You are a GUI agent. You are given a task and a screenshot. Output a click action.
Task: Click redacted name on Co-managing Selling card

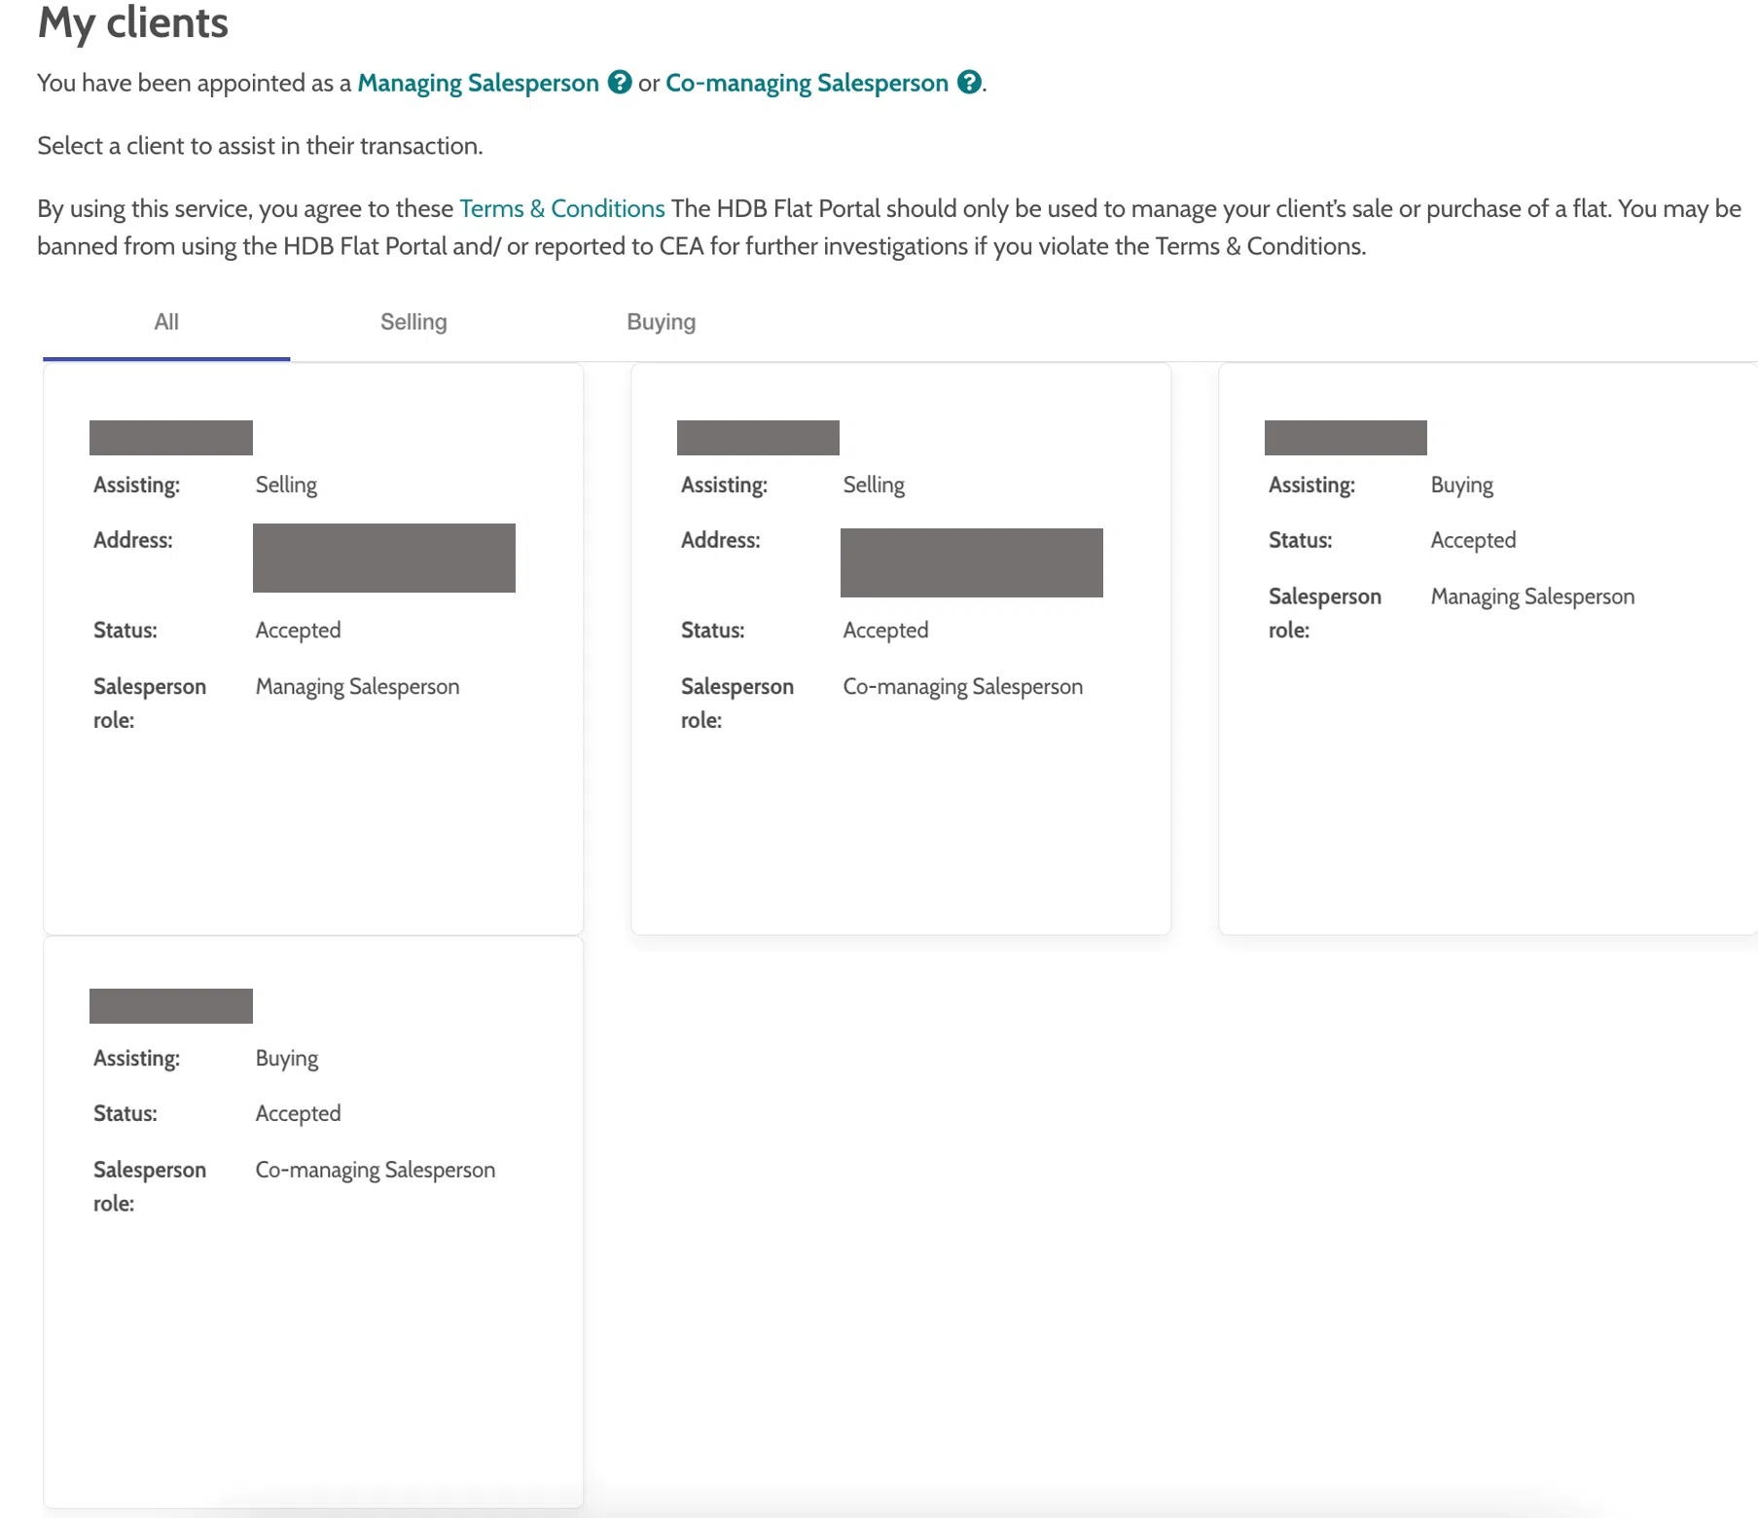(758, 438)
